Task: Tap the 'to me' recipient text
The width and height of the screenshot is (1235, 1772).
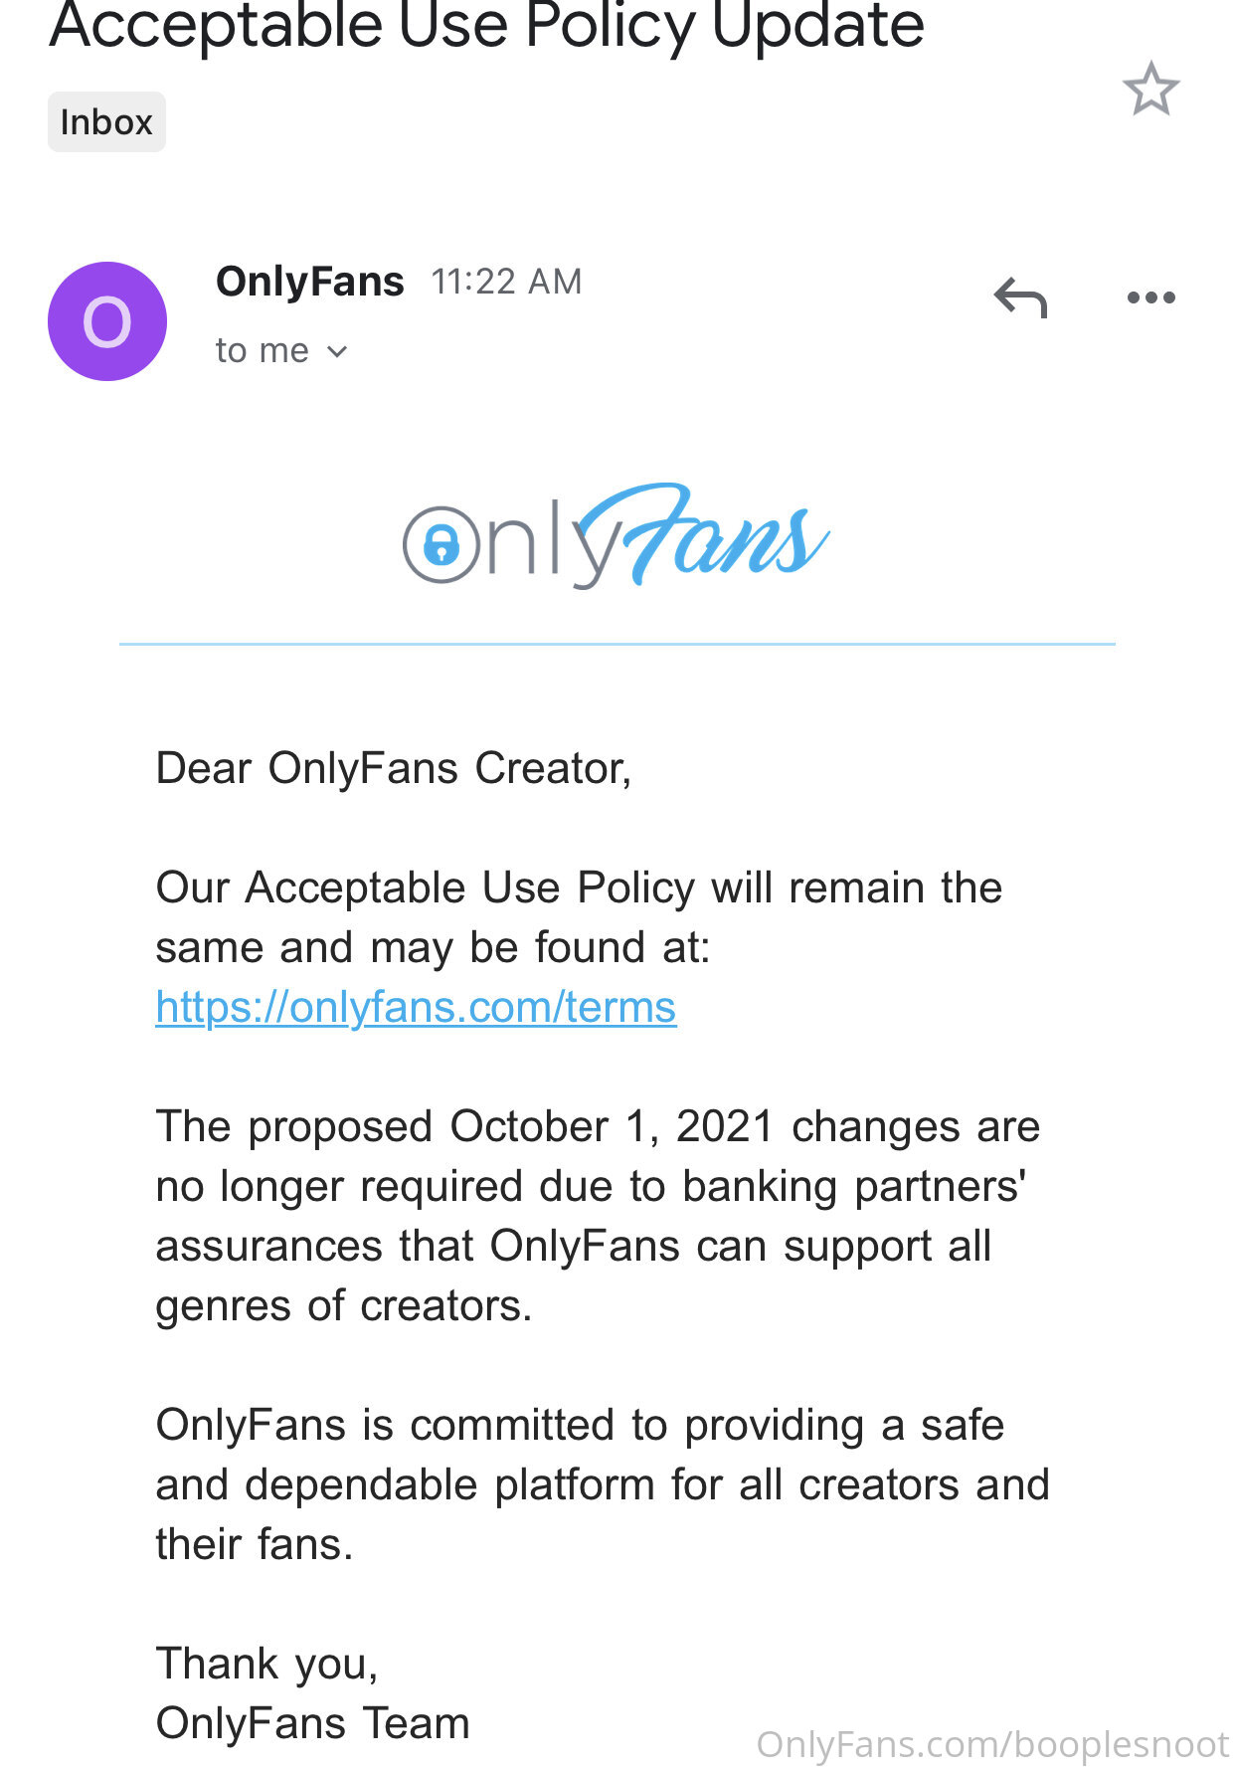Action: pos(263,350)
